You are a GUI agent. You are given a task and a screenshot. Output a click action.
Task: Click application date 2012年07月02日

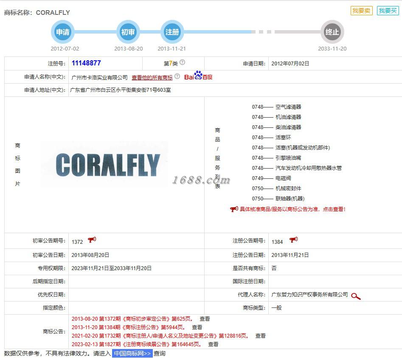[290, 63]
